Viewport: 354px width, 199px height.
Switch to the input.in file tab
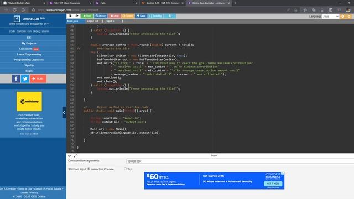pos(111,21)
